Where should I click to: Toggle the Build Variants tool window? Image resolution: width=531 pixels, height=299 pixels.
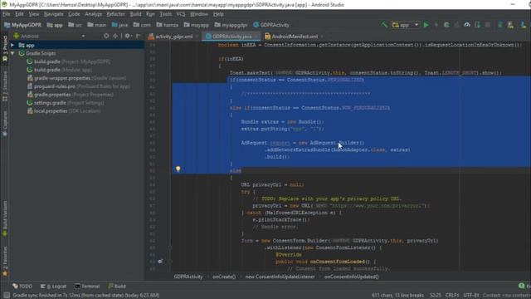(x=5, y=218)
